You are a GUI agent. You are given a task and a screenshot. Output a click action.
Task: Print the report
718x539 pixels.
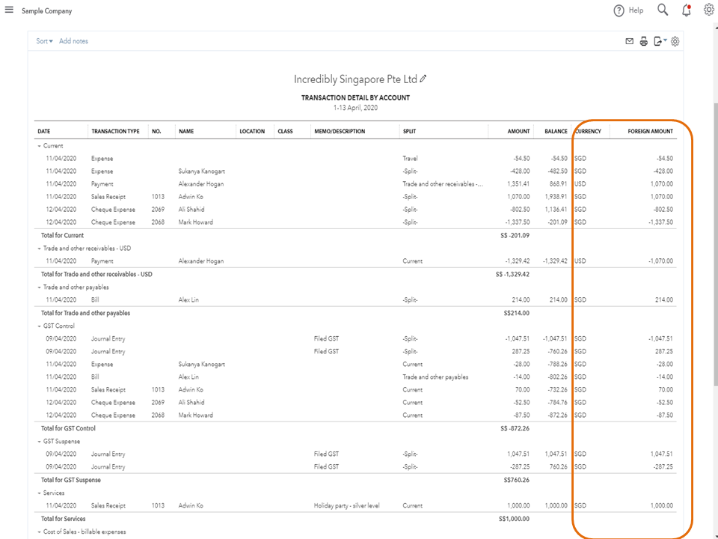tap(644, 41)
